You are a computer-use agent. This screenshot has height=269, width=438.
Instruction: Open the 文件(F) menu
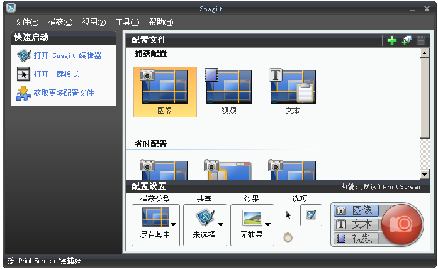[26, 22]
